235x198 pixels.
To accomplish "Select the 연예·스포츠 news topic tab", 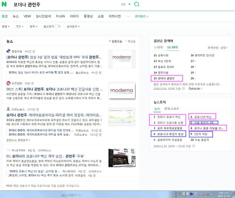I will pyautogui.click(x=172, y=109).
